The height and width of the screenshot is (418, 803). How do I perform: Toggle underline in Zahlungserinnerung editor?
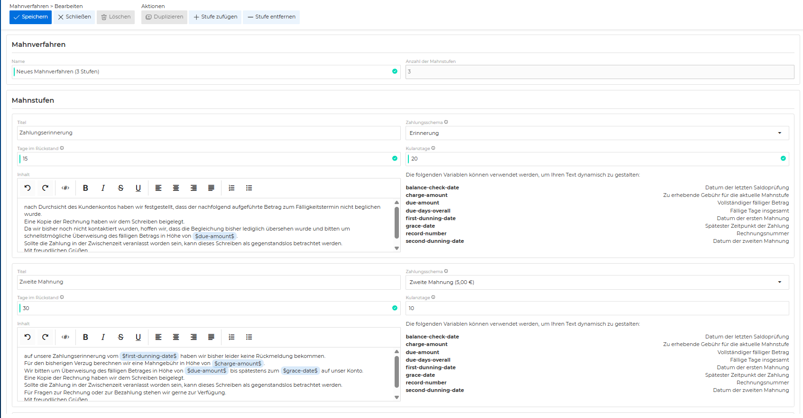coord(138,188)
